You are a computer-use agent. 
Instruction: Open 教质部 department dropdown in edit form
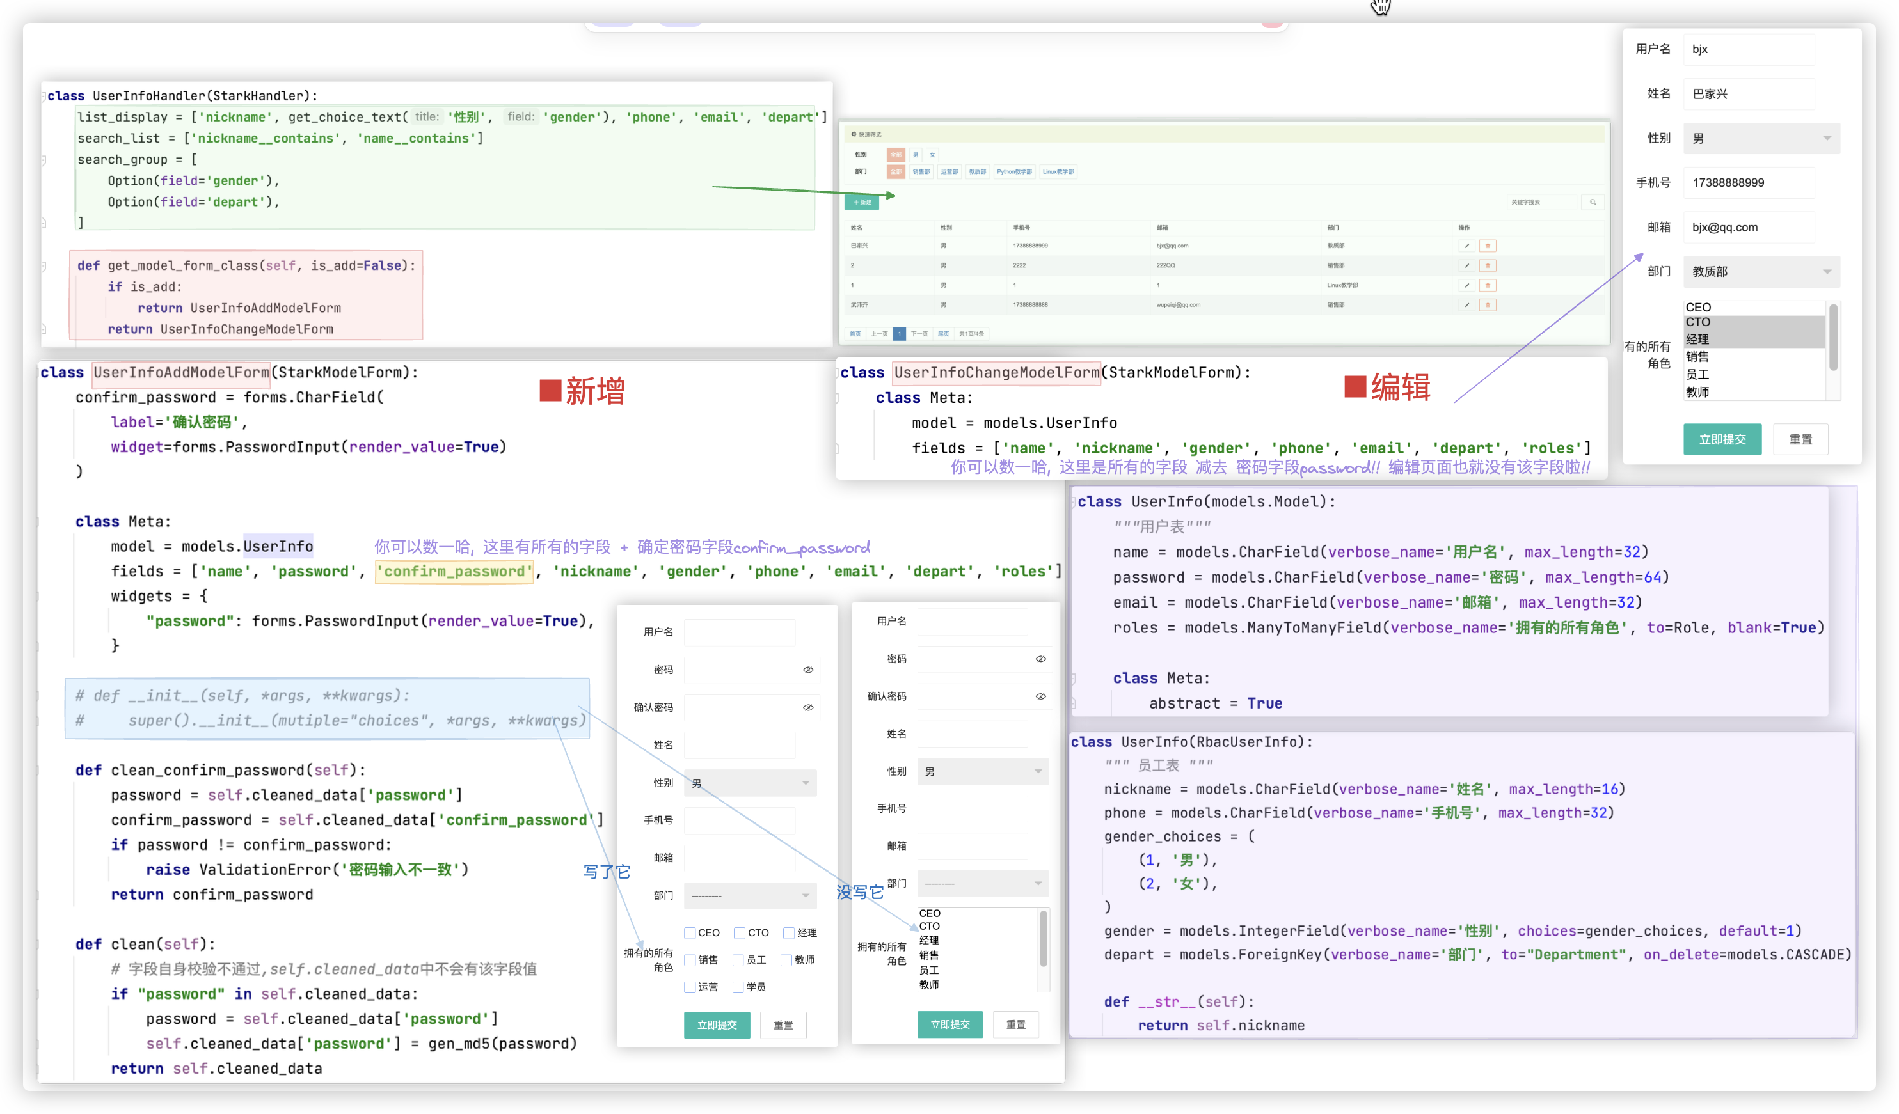(x=1761, y=271)
